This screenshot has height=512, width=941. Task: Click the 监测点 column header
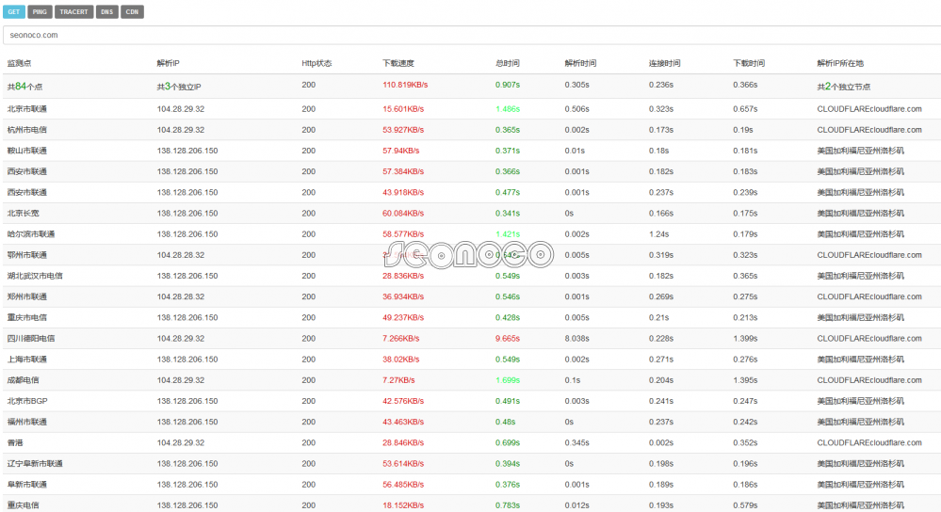pos(19,63)
